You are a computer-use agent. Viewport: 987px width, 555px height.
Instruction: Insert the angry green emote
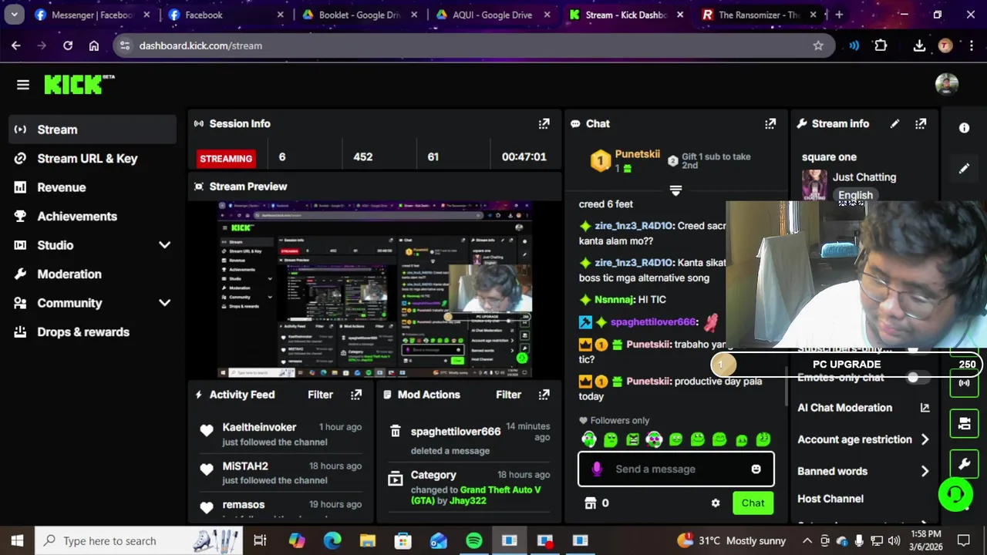(632, 439)
